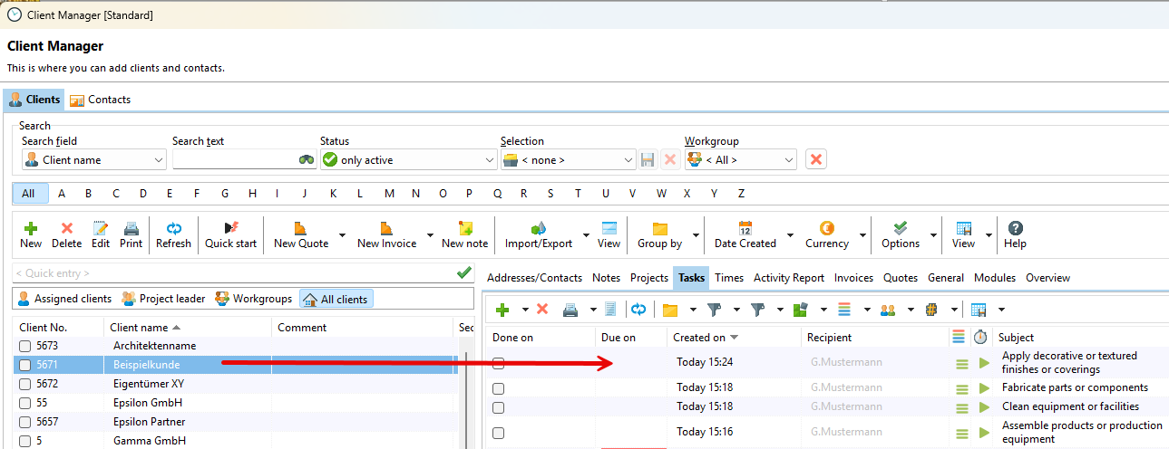Click the Help icon

coord(1015,234)
